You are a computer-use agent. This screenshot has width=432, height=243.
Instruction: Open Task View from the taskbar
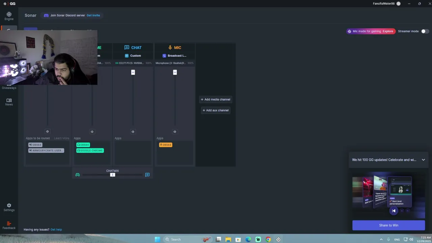tap(218, 239)
